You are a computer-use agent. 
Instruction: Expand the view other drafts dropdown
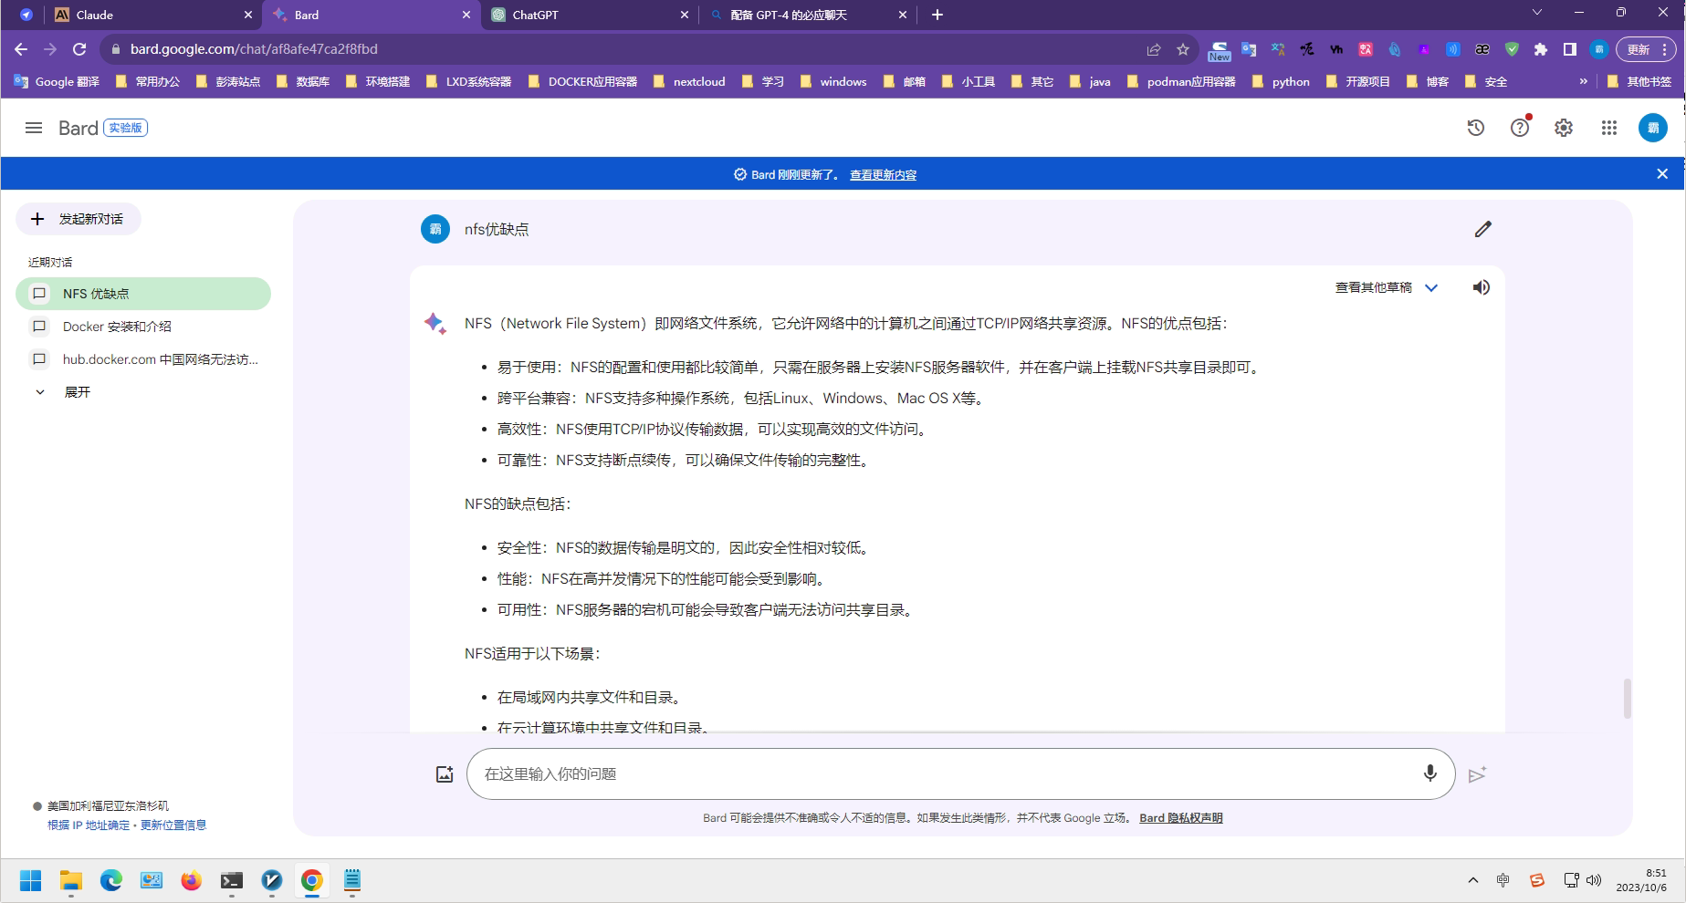(1387, 287)
